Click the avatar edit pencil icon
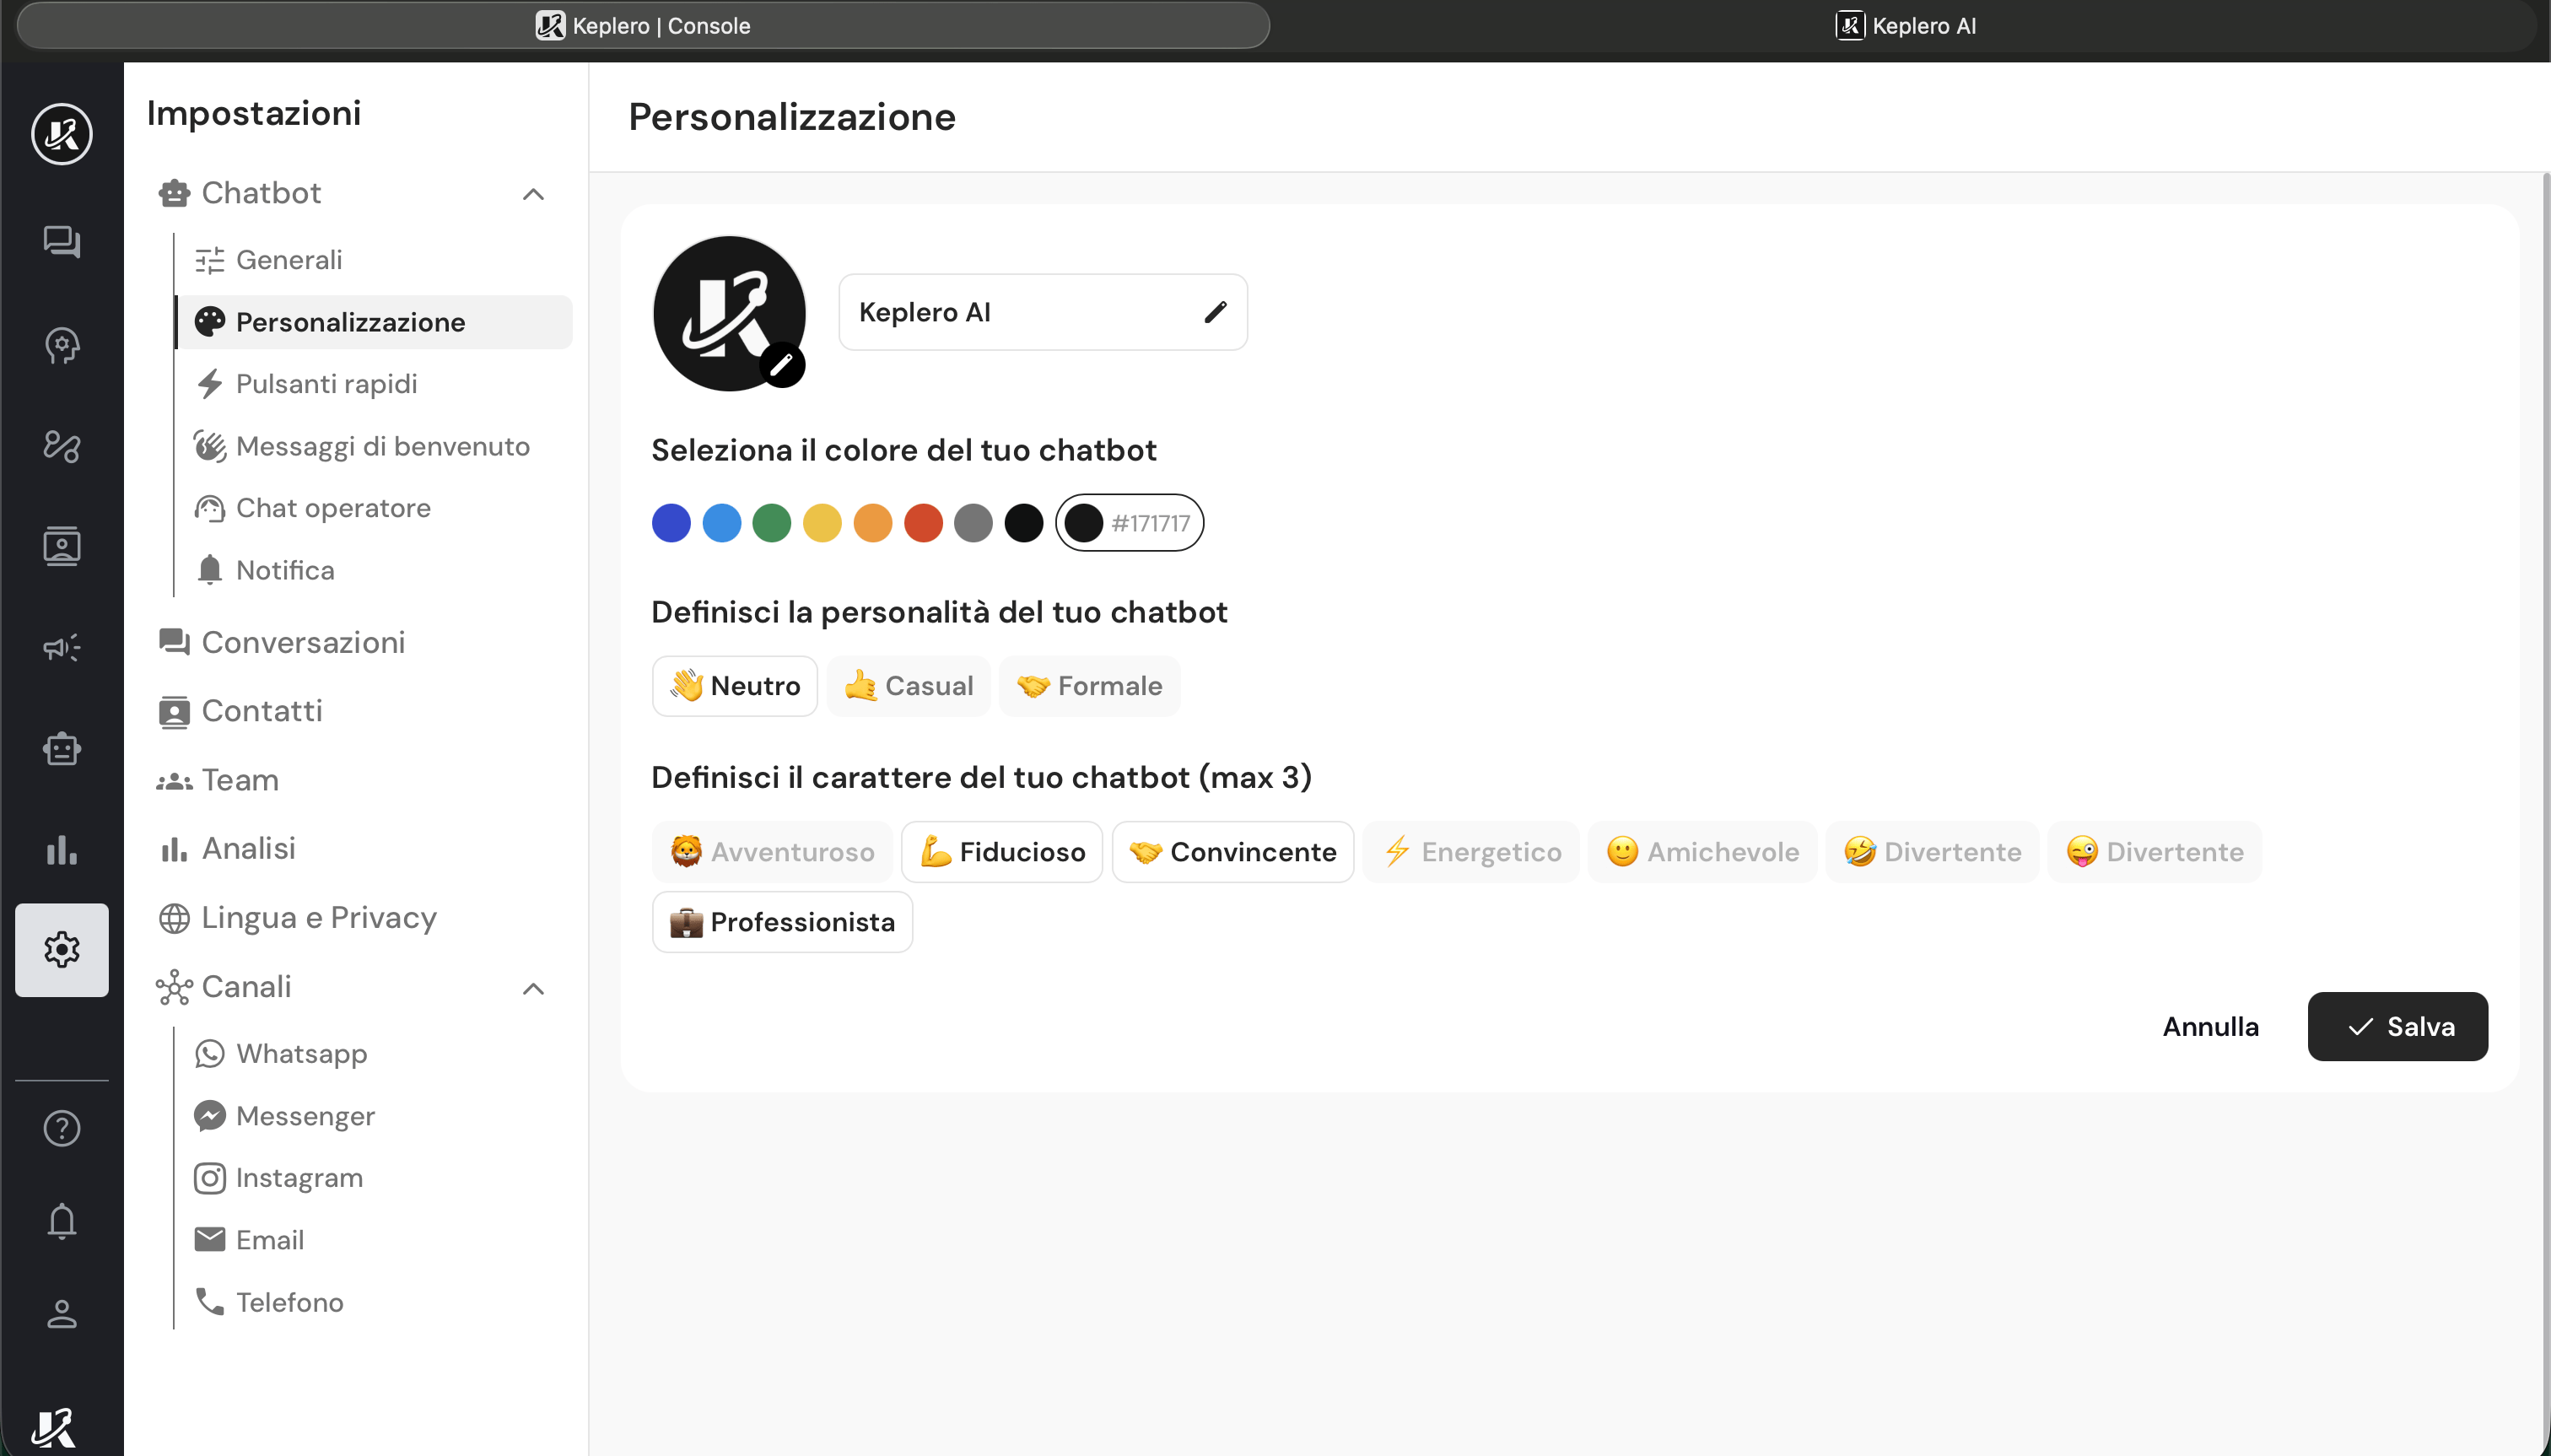The image size is (2551, 1456). point(782,365)
